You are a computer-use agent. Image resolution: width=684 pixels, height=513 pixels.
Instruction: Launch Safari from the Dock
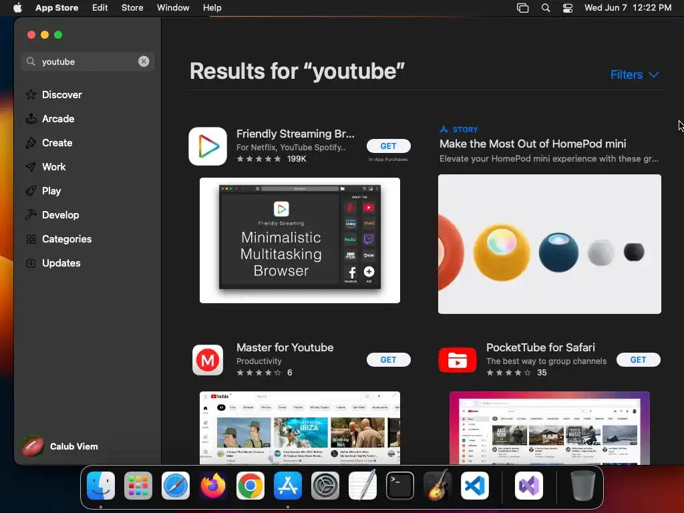(176, 486)
